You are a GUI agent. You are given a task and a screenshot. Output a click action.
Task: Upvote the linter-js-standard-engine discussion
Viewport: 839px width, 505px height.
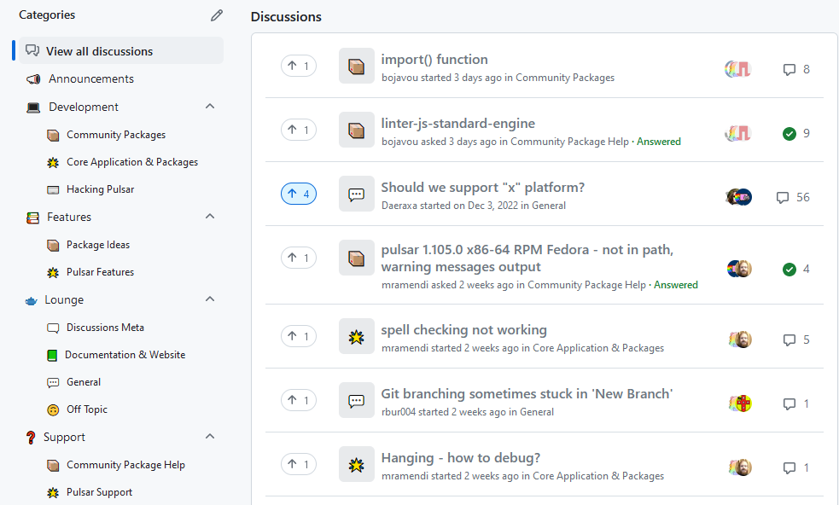click(299, 130)
